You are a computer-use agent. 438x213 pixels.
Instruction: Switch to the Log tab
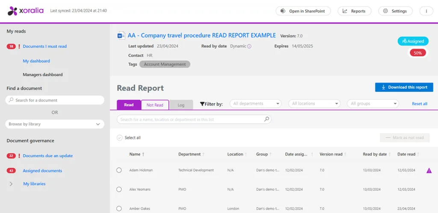click(x=181, y=105)
